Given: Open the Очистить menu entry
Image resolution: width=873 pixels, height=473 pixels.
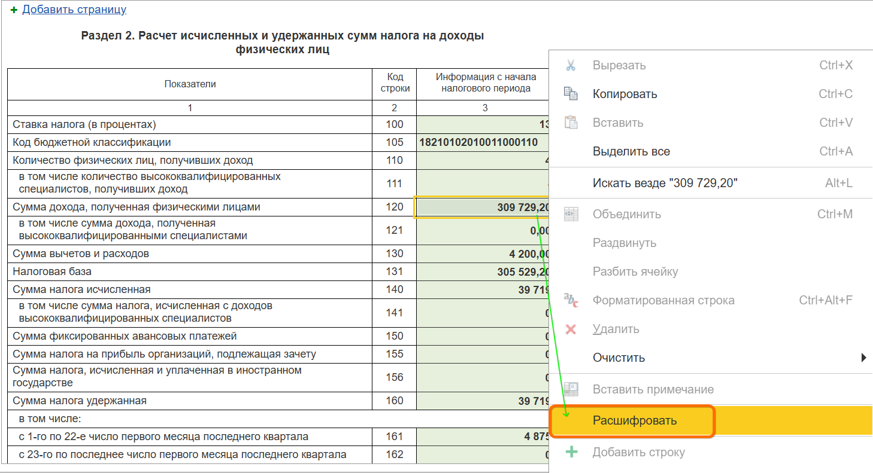Looking at the screenshot, I should (711, 358).
